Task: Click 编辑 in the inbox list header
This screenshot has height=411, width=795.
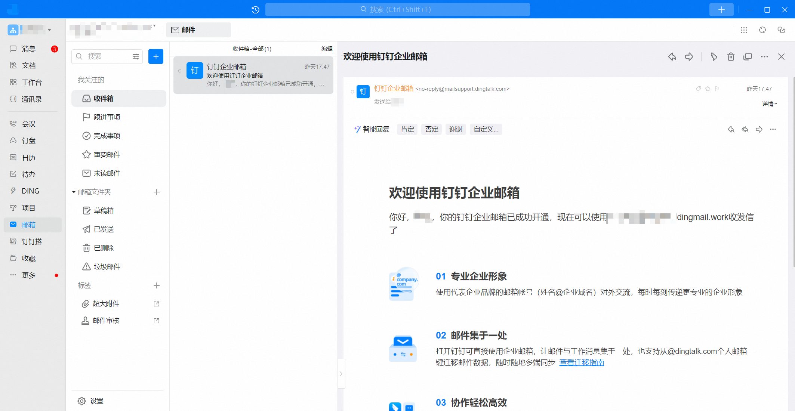Action: tap(327, 49)
